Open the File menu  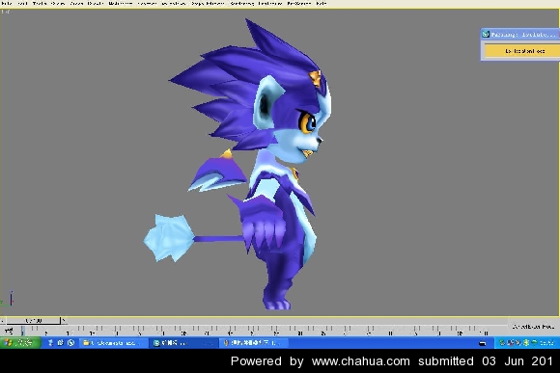tap(6, 3)
